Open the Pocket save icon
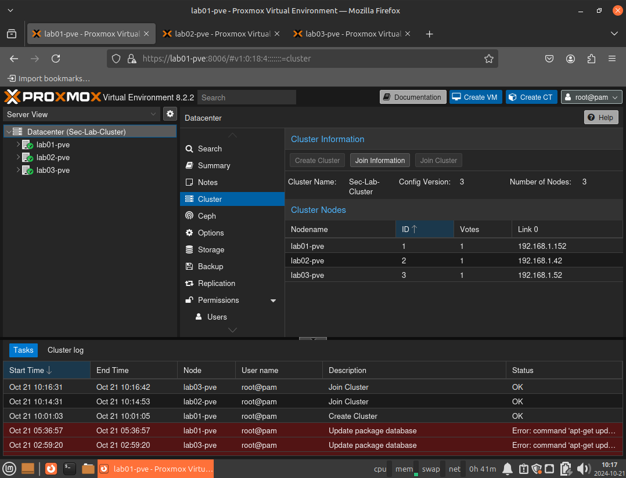The height and width of the screenshot is (478, 626). click(x=549, y=59)
